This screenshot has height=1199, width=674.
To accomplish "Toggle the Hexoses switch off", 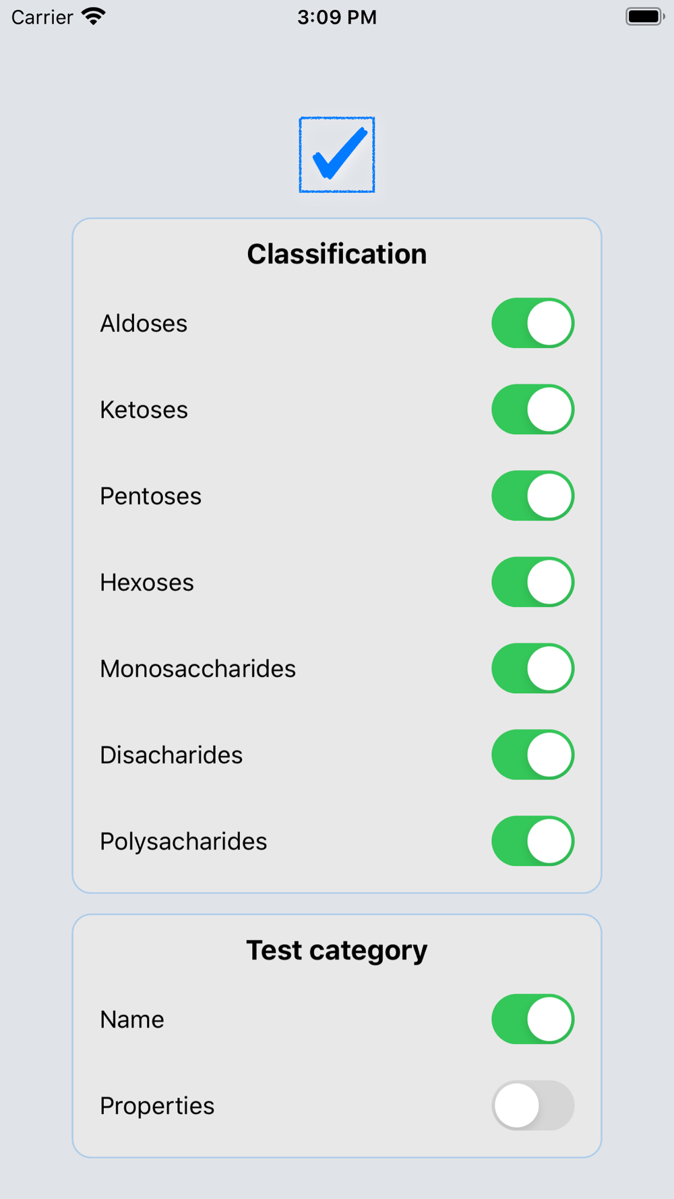I will 532,582.
